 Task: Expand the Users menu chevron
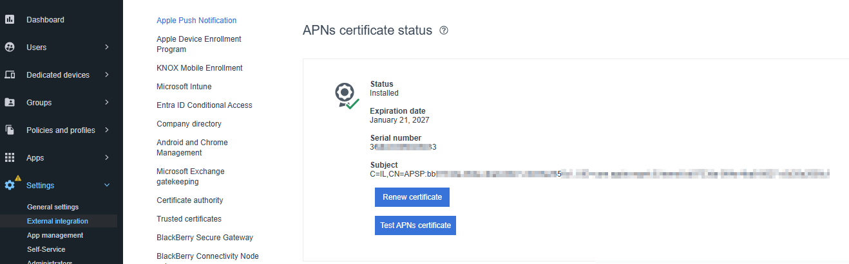[107, 47]
